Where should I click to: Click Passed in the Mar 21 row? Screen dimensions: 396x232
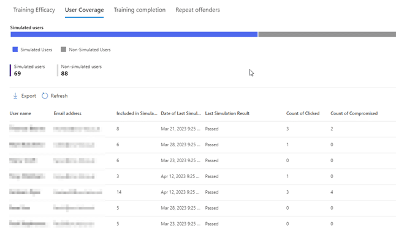coord(211,129)
